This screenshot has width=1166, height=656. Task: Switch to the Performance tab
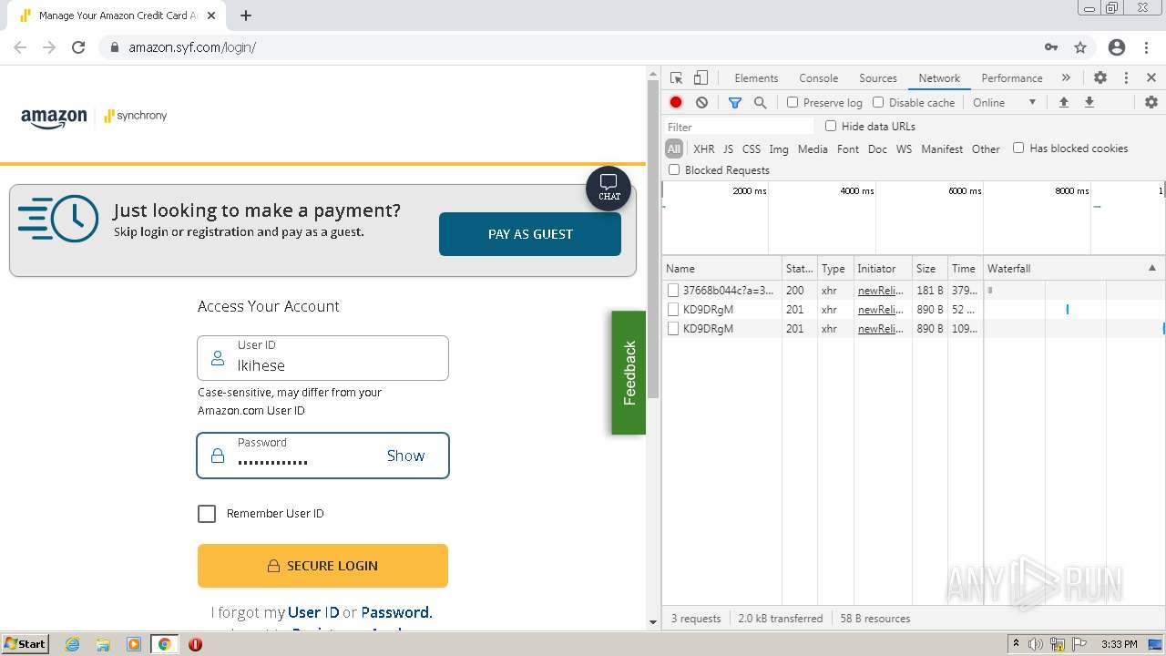(x=1011, y=78)
